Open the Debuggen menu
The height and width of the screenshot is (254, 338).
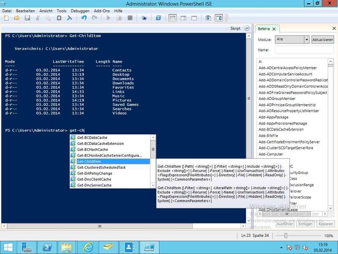click(x=80, y=11)
